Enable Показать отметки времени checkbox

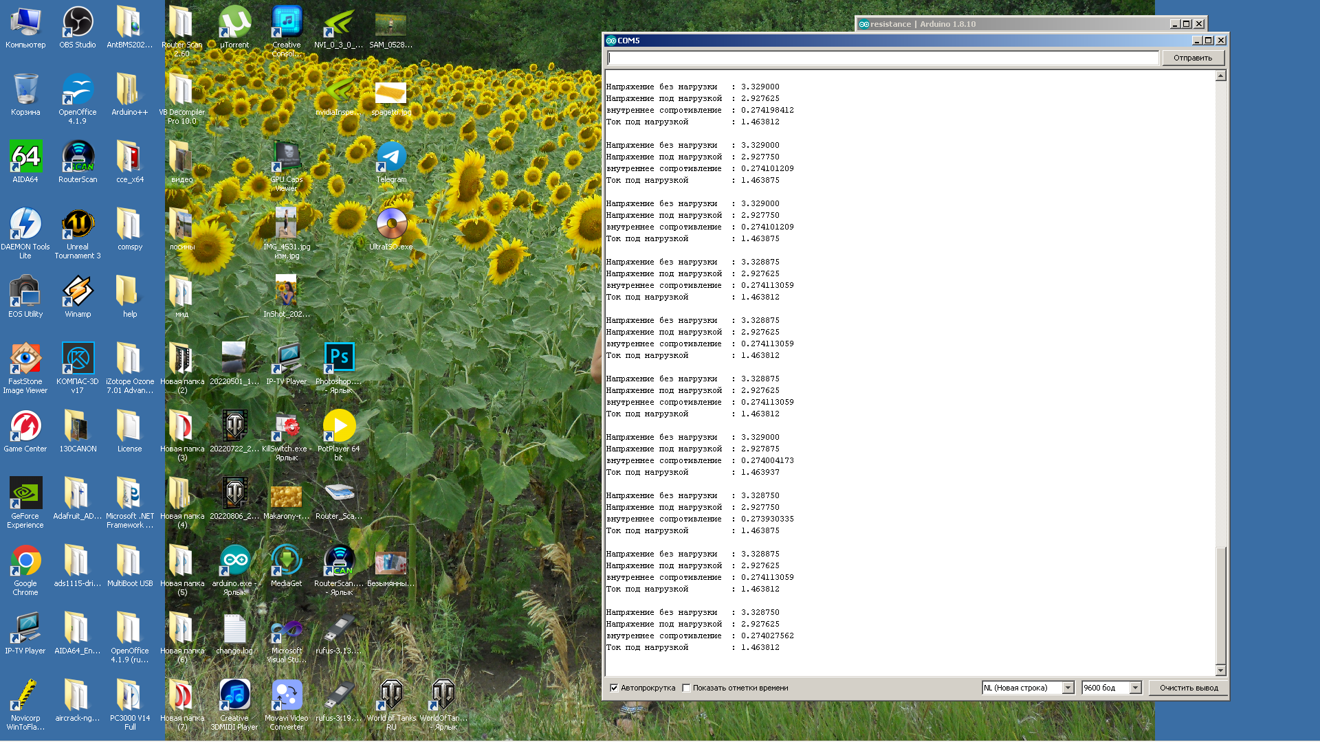click(686, 688)
